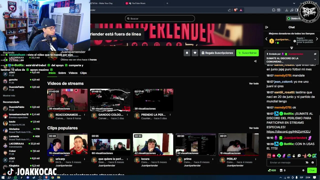Viewport: 320px width, 180px height.
Task: Share page from address bar share icon
Action: [x=229, y=10]
